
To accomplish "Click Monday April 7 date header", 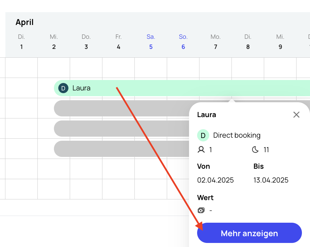I will (215, 42).
